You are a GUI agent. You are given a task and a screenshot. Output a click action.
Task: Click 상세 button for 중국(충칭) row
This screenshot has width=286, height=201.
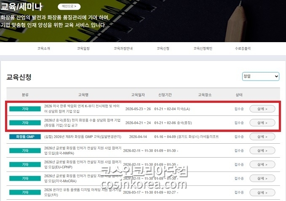point(262,123)
